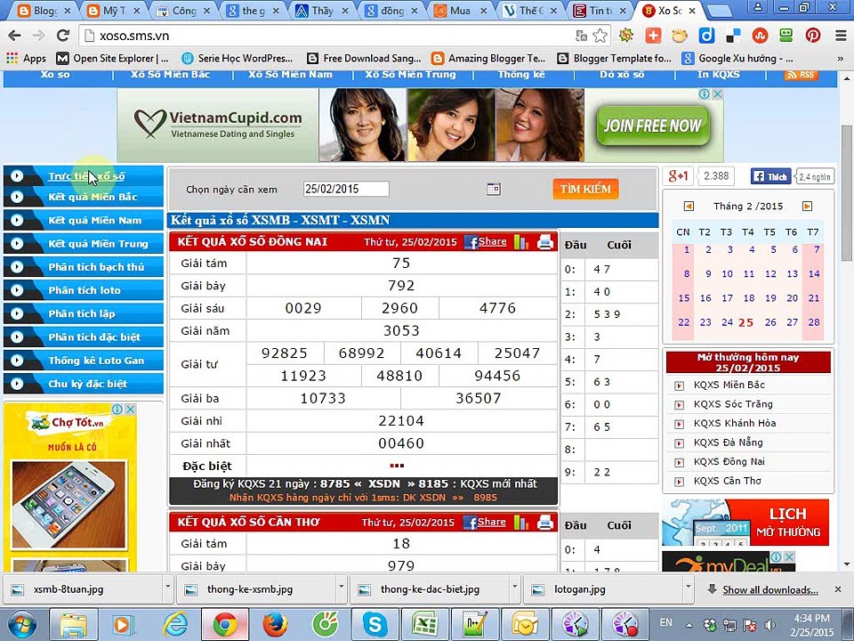
Task: Expand the bookmarks bar overflow chevron
Action: (840, 59)
